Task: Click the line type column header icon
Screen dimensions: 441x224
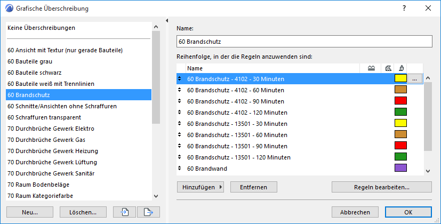Action: coord(371,68)
